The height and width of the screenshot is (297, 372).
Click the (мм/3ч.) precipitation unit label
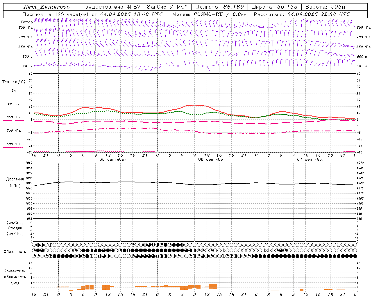tap(15, 222)
